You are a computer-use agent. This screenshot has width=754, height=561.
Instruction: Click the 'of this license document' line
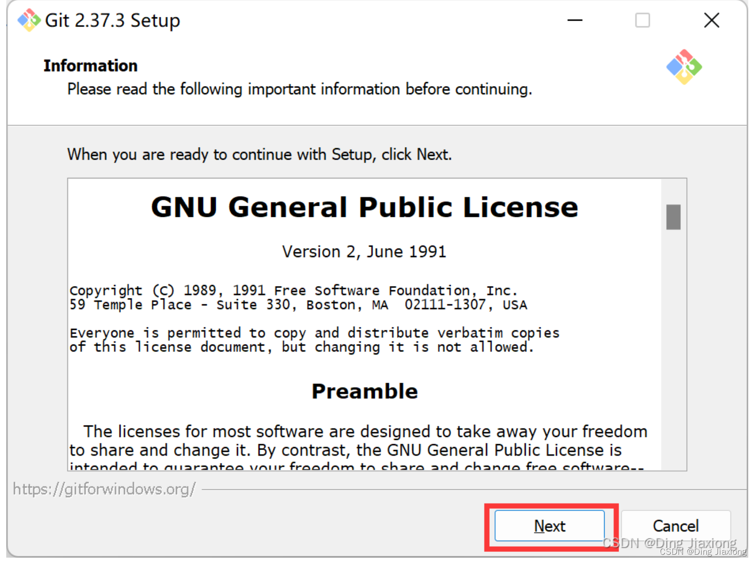pyautogui.click(x=302, y=347)
